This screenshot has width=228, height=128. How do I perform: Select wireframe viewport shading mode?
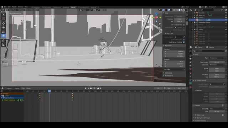pos(177,10)
